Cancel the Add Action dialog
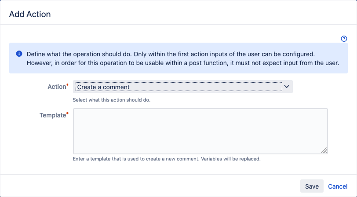Screen dimensions: 357x197 pyautogui.click(x=338, y=186)
